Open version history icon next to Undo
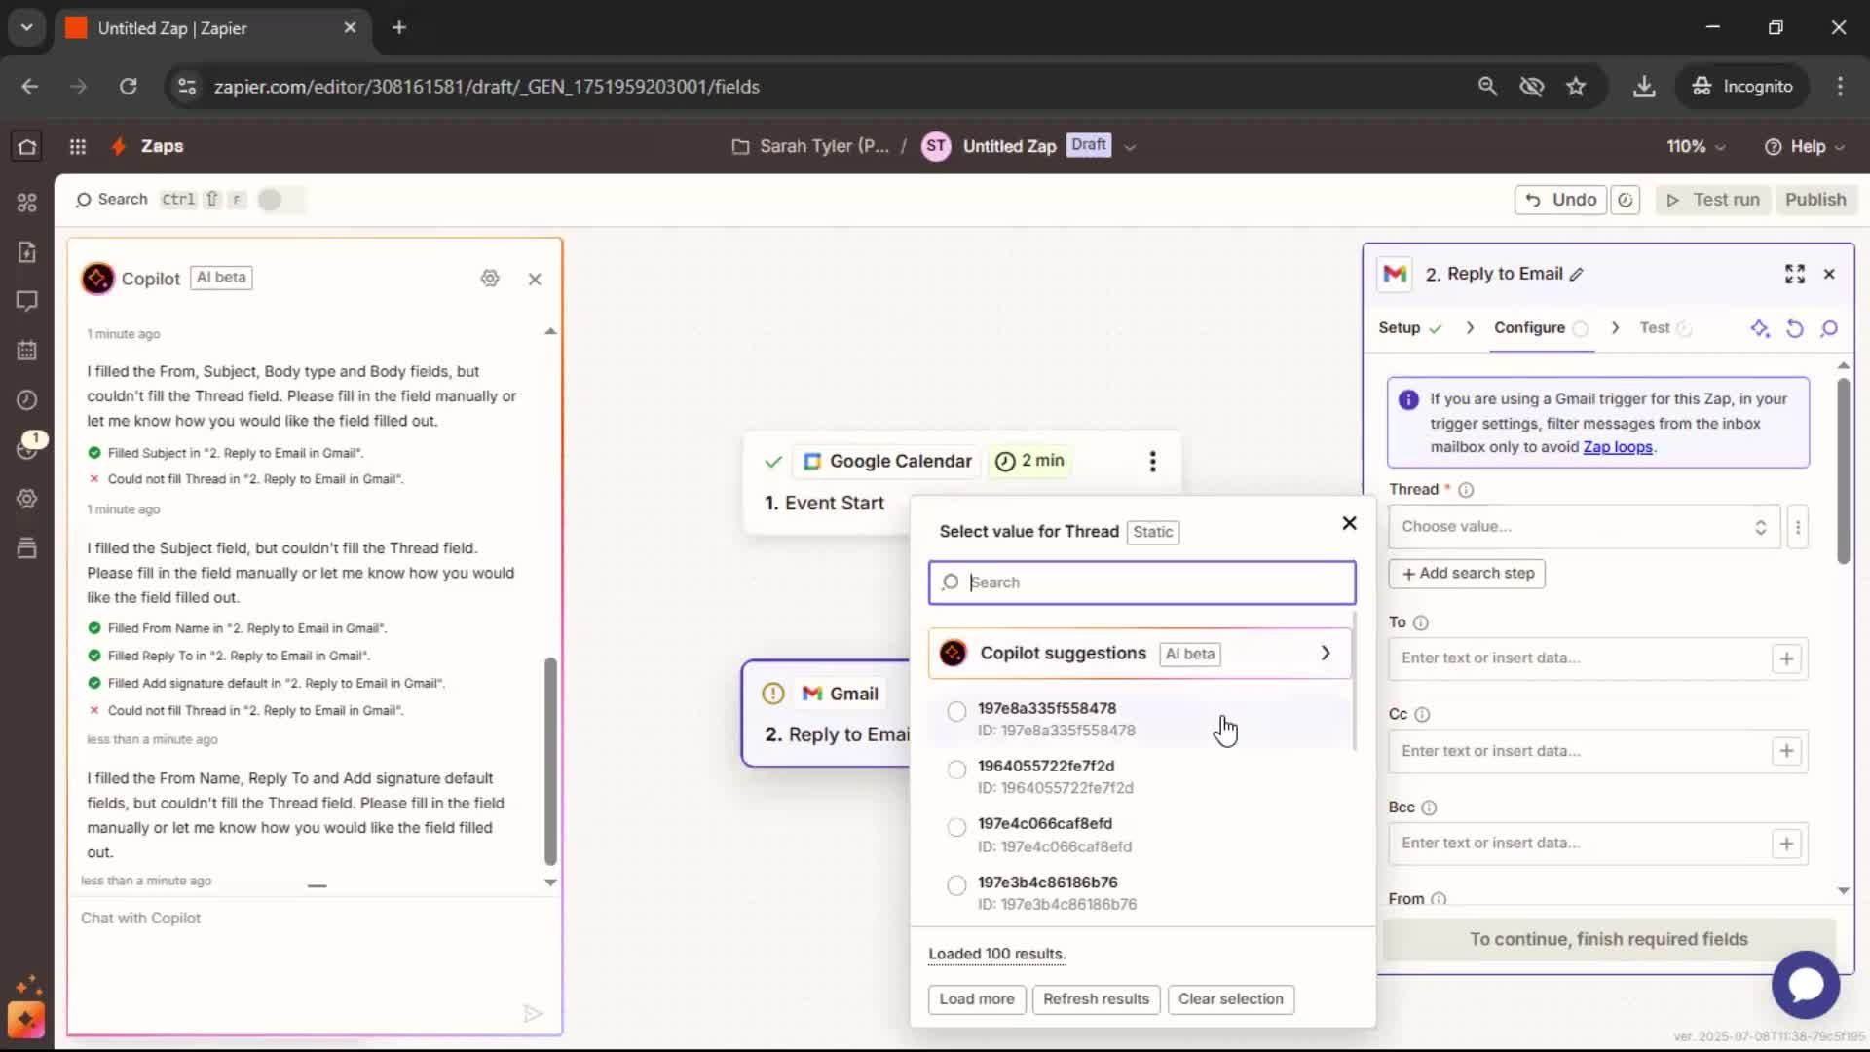 coord(1626,200)
